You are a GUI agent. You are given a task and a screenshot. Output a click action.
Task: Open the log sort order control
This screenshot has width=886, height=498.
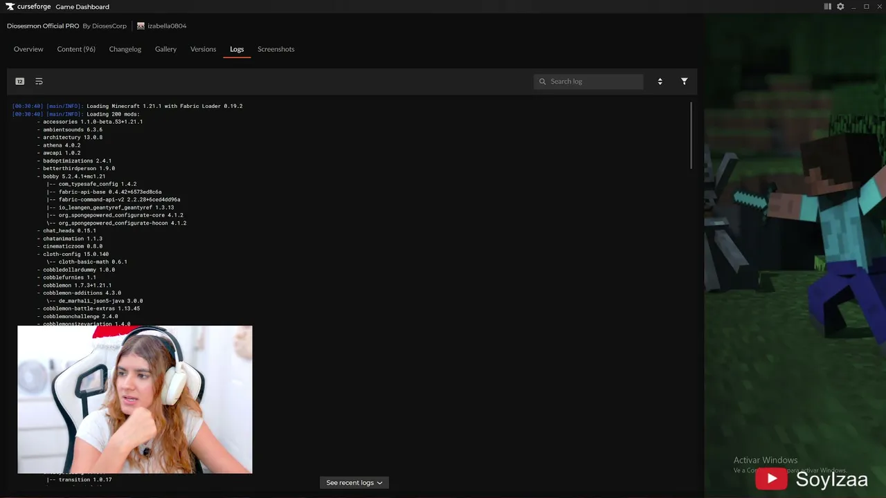pyautogui.click(x=660, y=82)
